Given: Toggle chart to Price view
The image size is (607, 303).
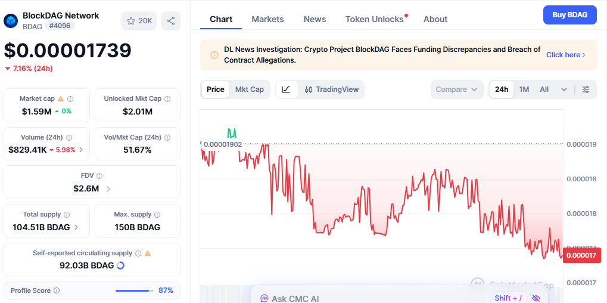Looking at the screenshot, I should click(215, 89).
